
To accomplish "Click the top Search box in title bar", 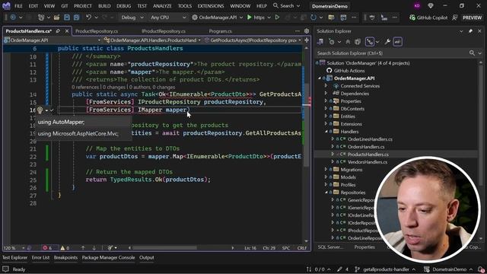I will point(286,6).
